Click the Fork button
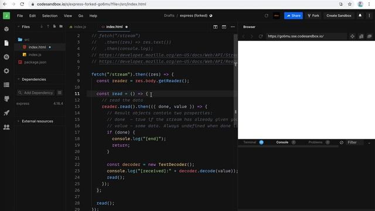375x211 pixels. [x=313, y=16]
